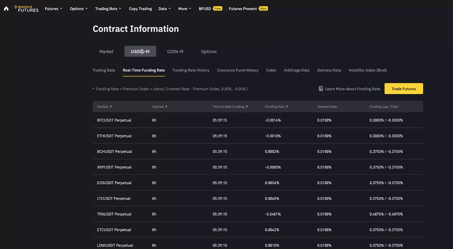Image resolution: width=453 pixels, height=249 pixels.
Task: Click the New badge beside BFUSD
Action: point(217,8)
